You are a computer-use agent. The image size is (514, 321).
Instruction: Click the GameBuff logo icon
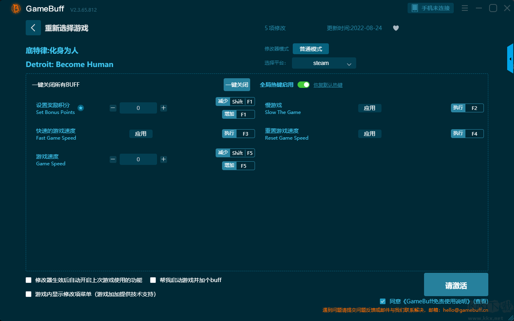click(16, 8)
